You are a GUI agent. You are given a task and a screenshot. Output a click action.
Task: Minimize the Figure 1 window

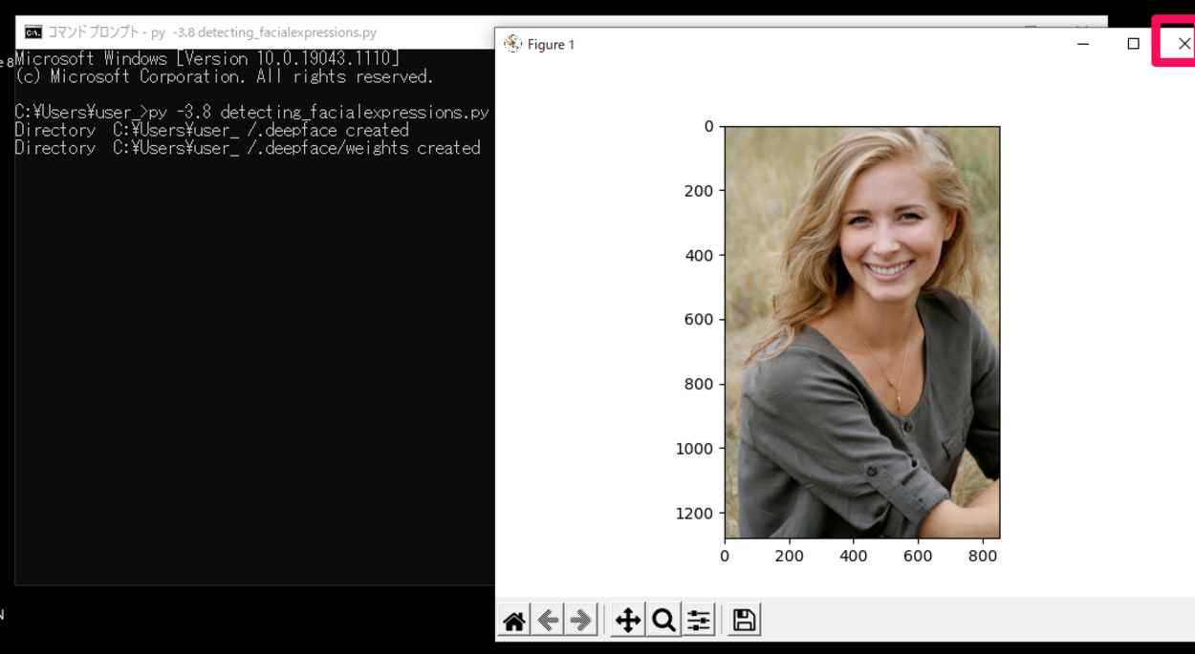click(x=1082, y=43)
